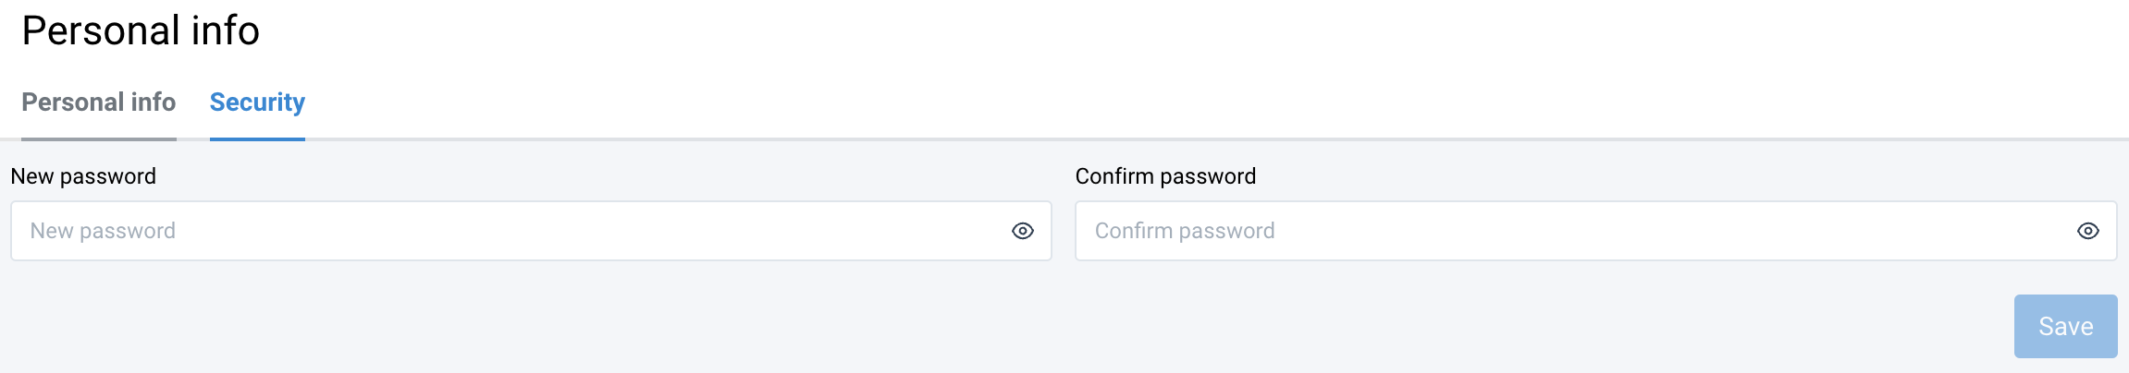
Task: Click the Confirm password placeholder text
Action: click(x=1185, y=231)
